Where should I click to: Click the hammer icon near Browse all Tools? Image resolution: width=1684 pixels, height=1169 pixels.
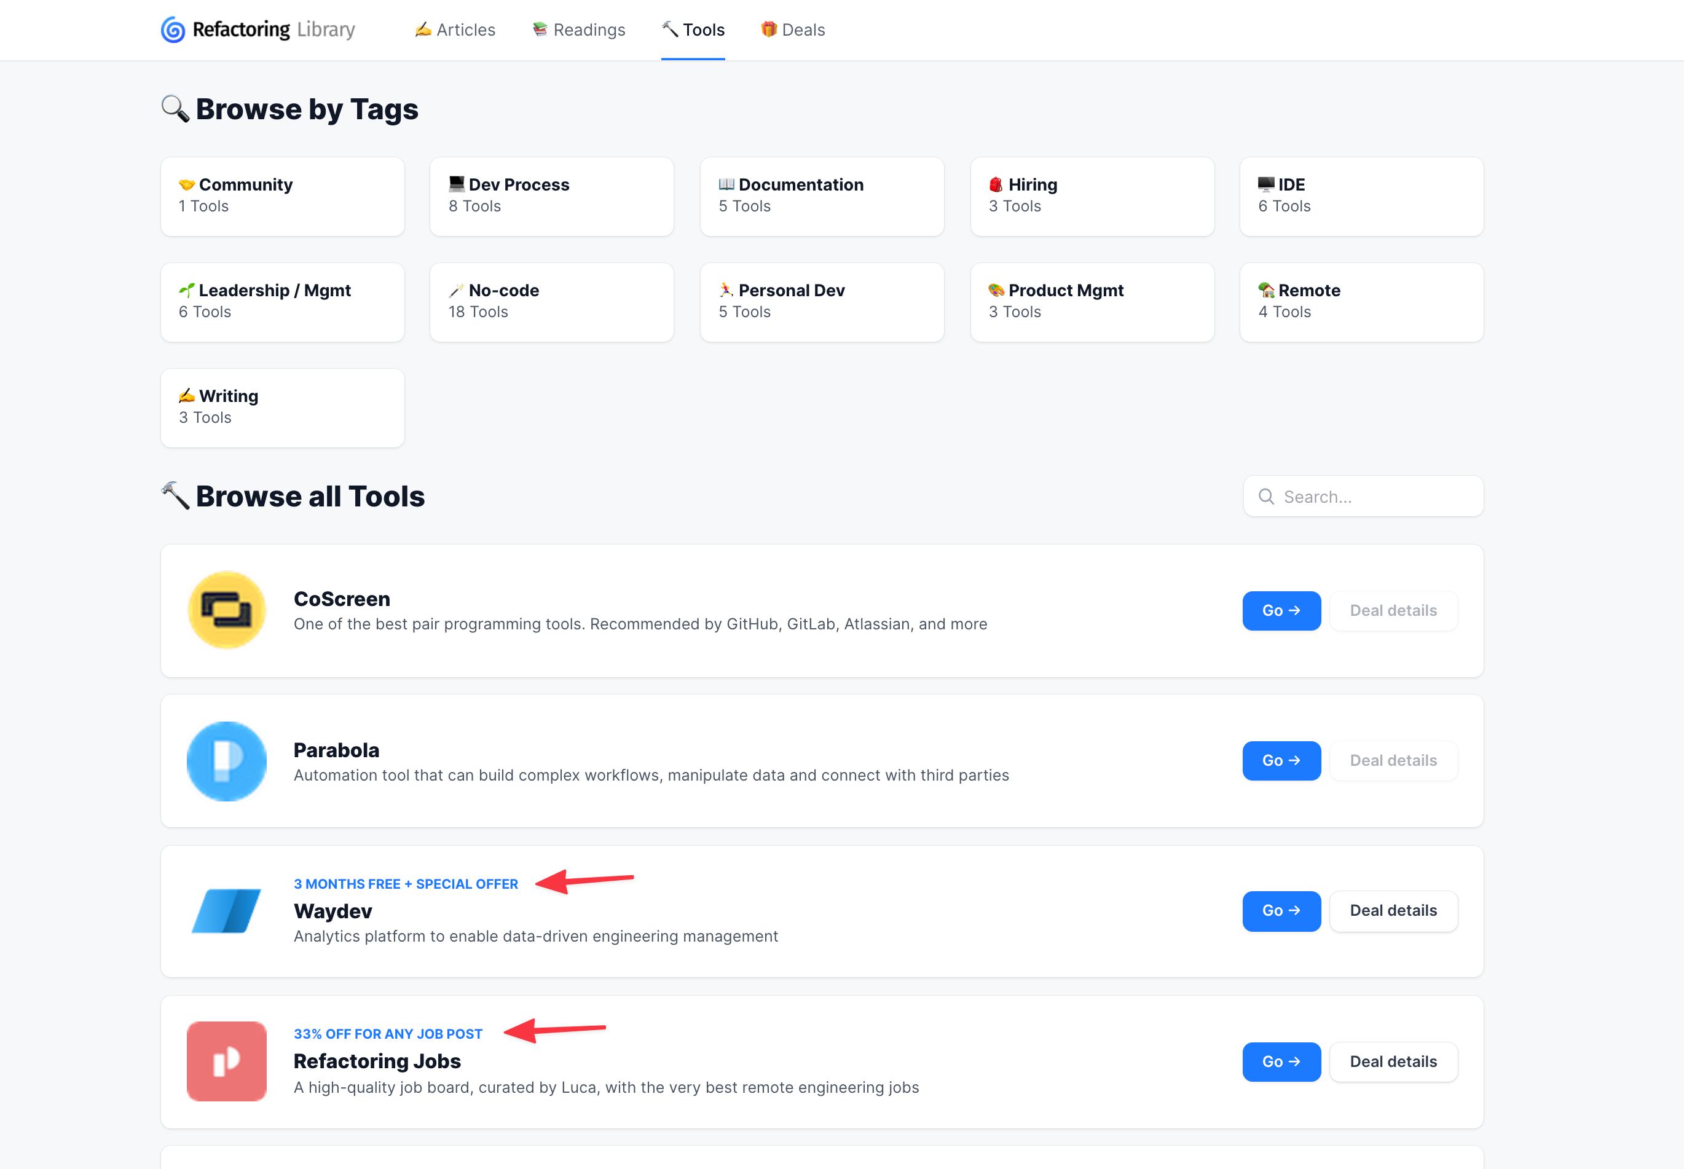coord(175,496)
